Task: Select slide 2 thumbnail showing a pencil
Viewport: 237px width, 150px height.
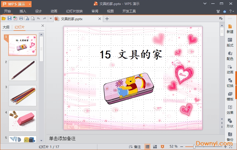Action: point(22,70)
